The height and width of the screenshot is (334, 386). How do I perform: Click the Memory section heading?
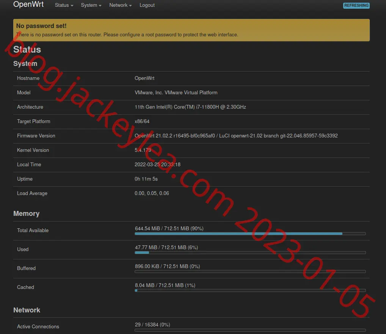(26, 213)
